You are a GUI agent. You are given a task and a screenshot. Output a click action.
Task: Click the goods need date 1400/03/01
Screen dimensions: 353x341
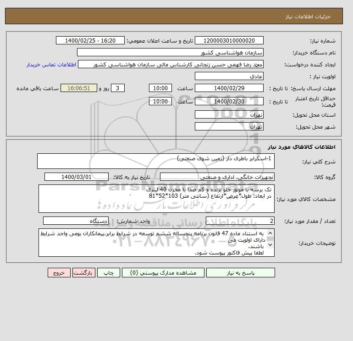point(76,177)
